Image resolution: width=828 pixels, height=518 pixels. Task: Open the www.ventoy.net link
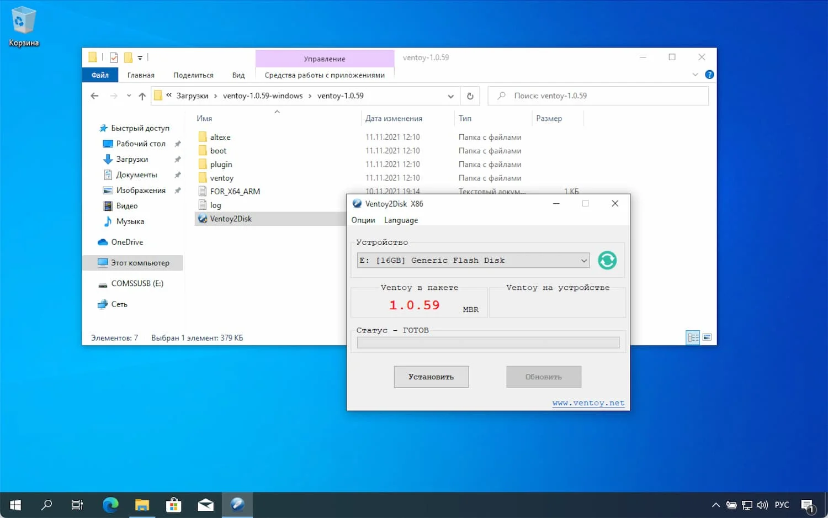pos(588,403)
